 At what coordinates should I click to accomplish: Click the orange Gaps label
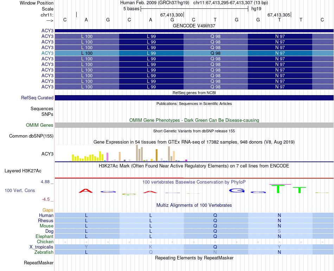[x=48, y=210]
